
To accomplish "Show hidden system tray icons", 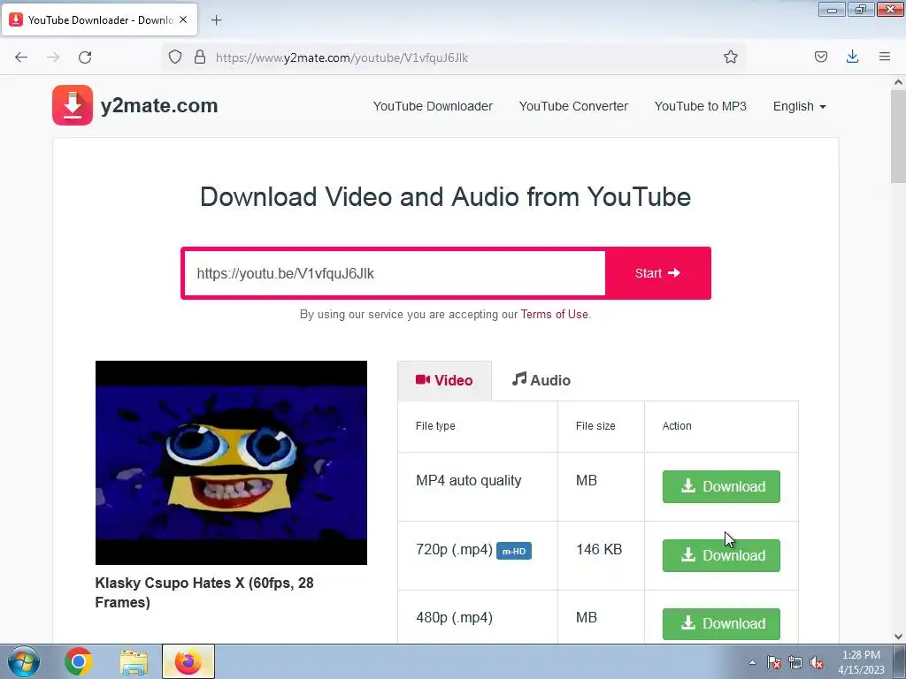I will pos(752,662).
